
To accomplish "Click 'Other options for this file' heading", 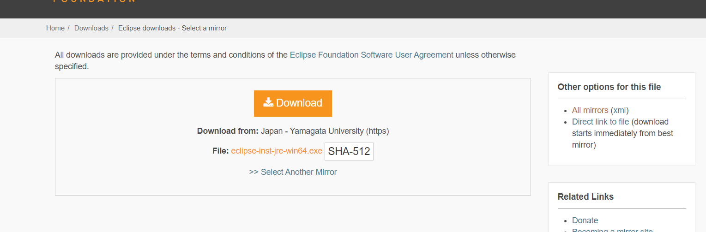I will coord(609,87).
